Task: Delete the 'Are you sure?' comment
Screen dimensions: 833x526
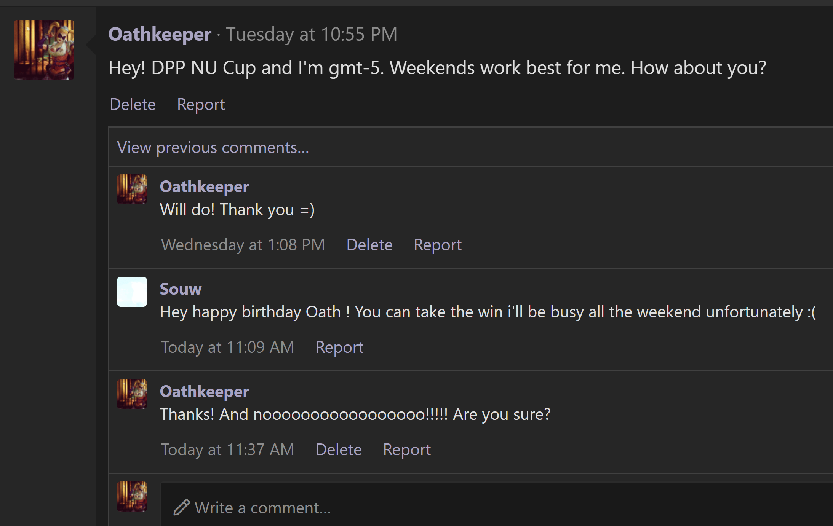Action: coord(338,449)
